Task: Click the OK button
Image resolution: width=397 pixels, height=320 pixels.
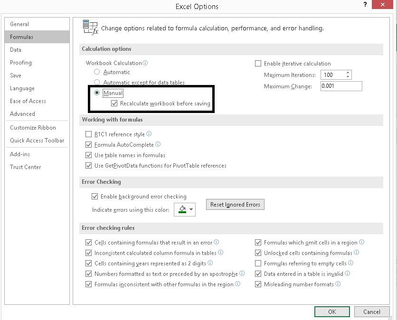Action: tap(332, 311)
